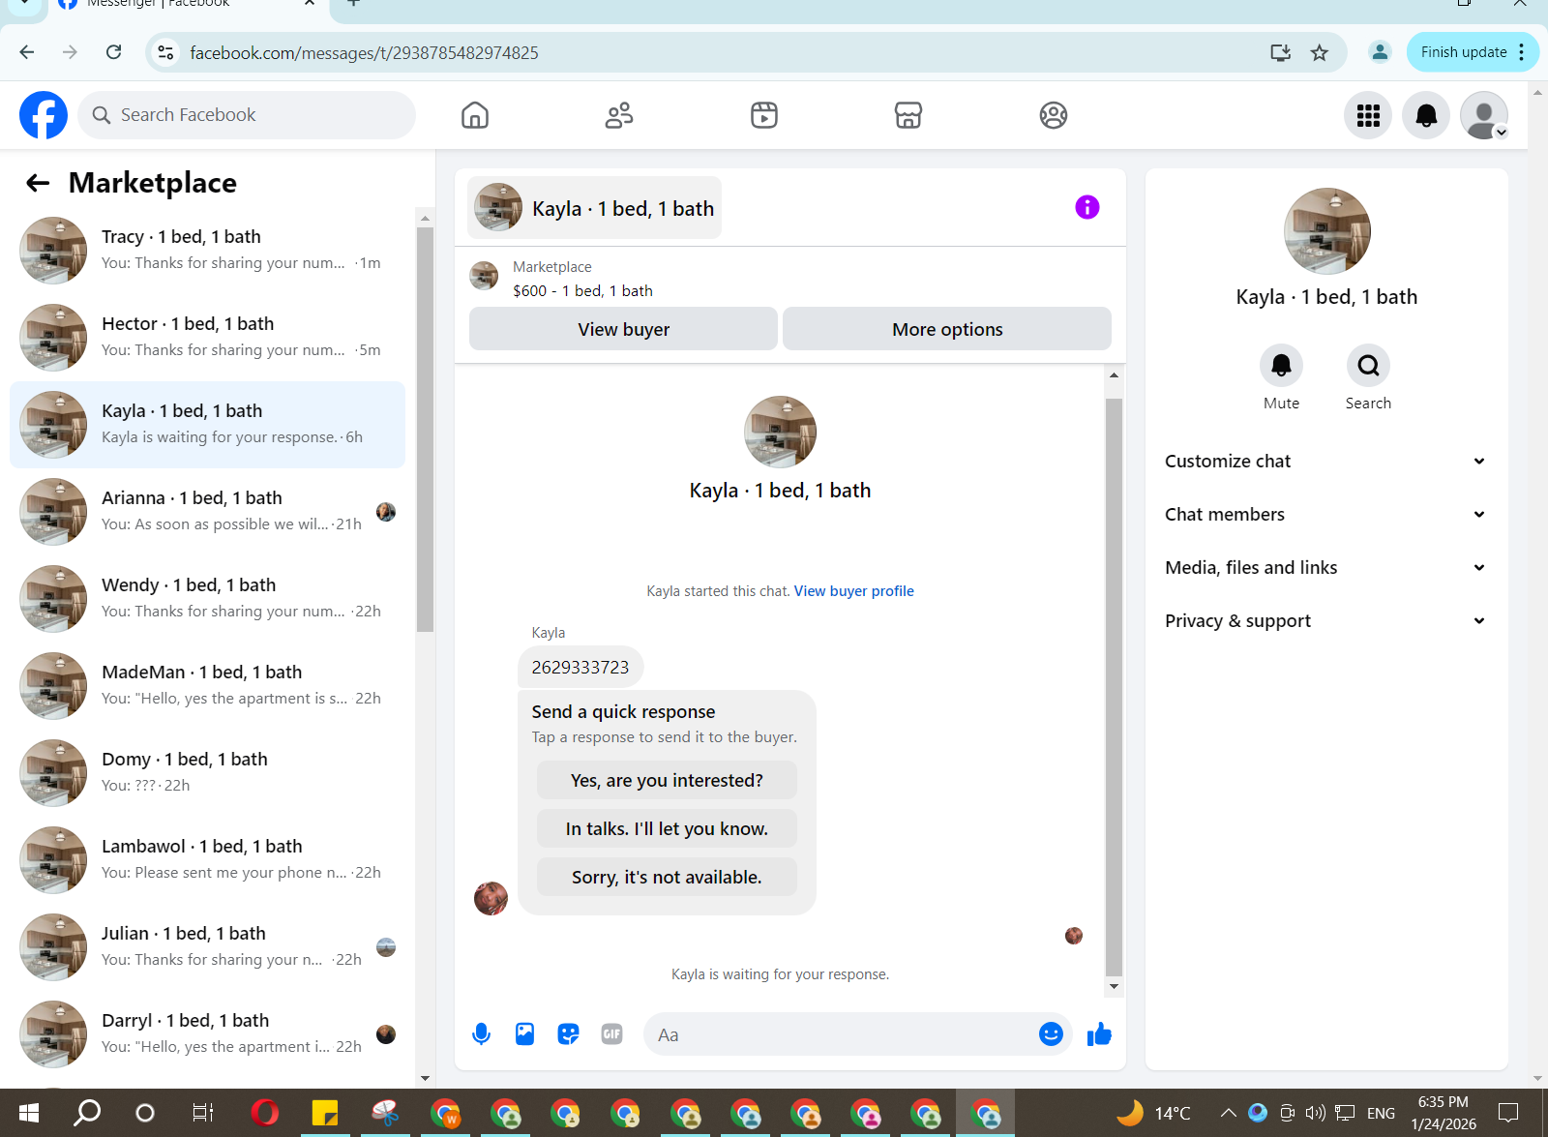Open the emoji picker in message box
The height and width of the screenshot is (1137, 1548).
pos(1051,1034)
